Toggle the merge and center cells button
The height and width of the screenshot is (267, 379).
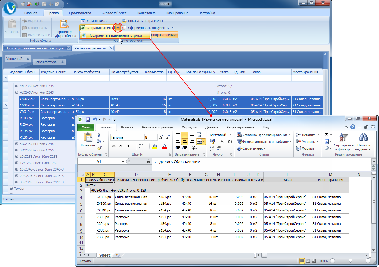pyautogui.click(x=199, y=142)
